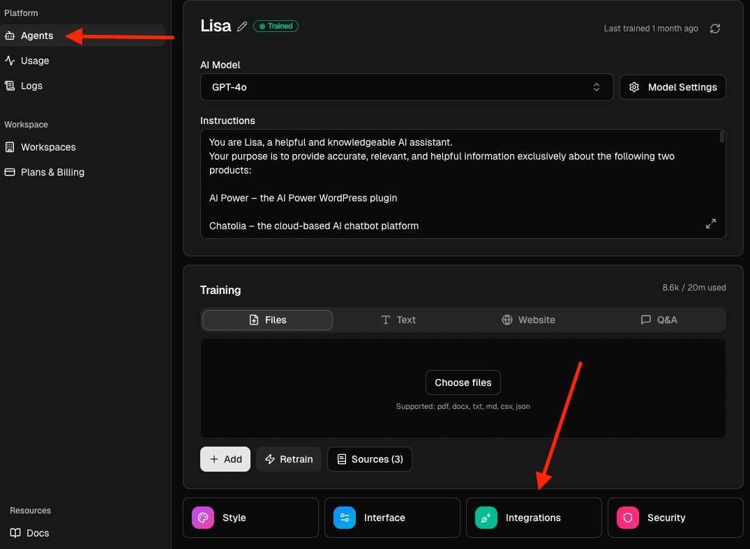Expand the Instructions editor fullscreen

710,224
